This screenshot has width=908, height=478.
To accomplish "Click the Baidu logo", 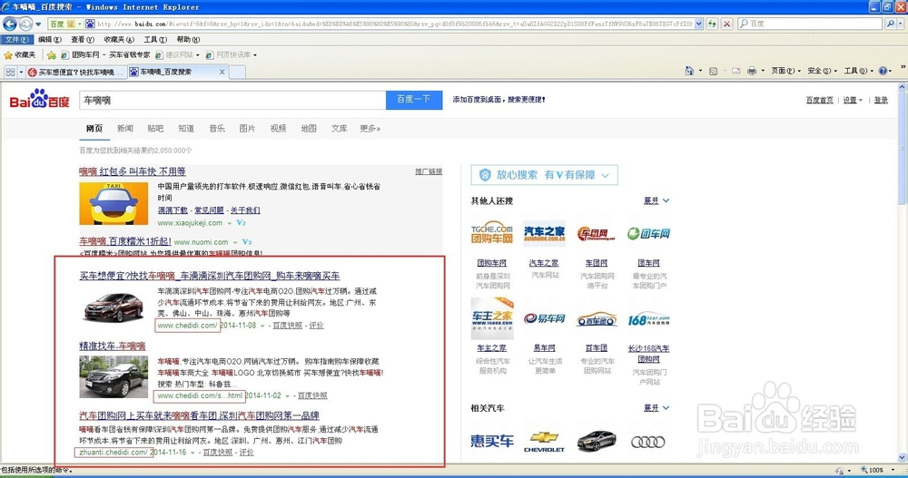I will coord(39,99).
